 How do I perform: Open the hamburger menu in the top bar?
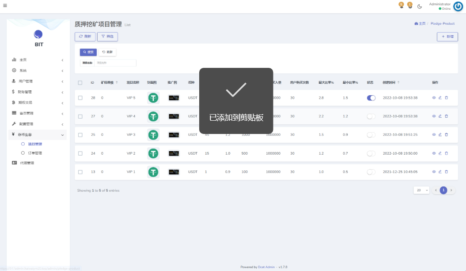(5, 5)
